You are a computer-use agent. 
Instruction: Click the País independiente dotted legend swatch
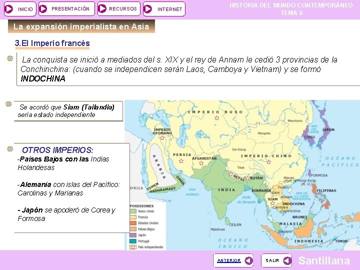[133, 247]
